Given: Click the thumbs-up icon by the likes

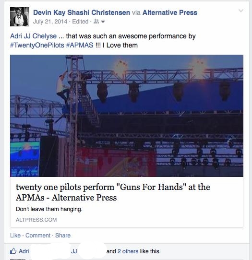Looking at the screenshot, I should click(x=13, y=251).
